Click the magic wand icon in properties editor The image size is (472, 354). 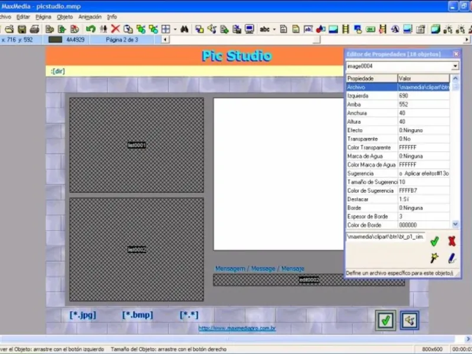434,258
